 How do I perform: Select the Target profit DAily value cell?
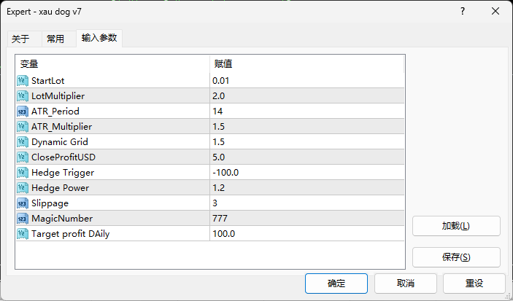(x=306, y=233)
